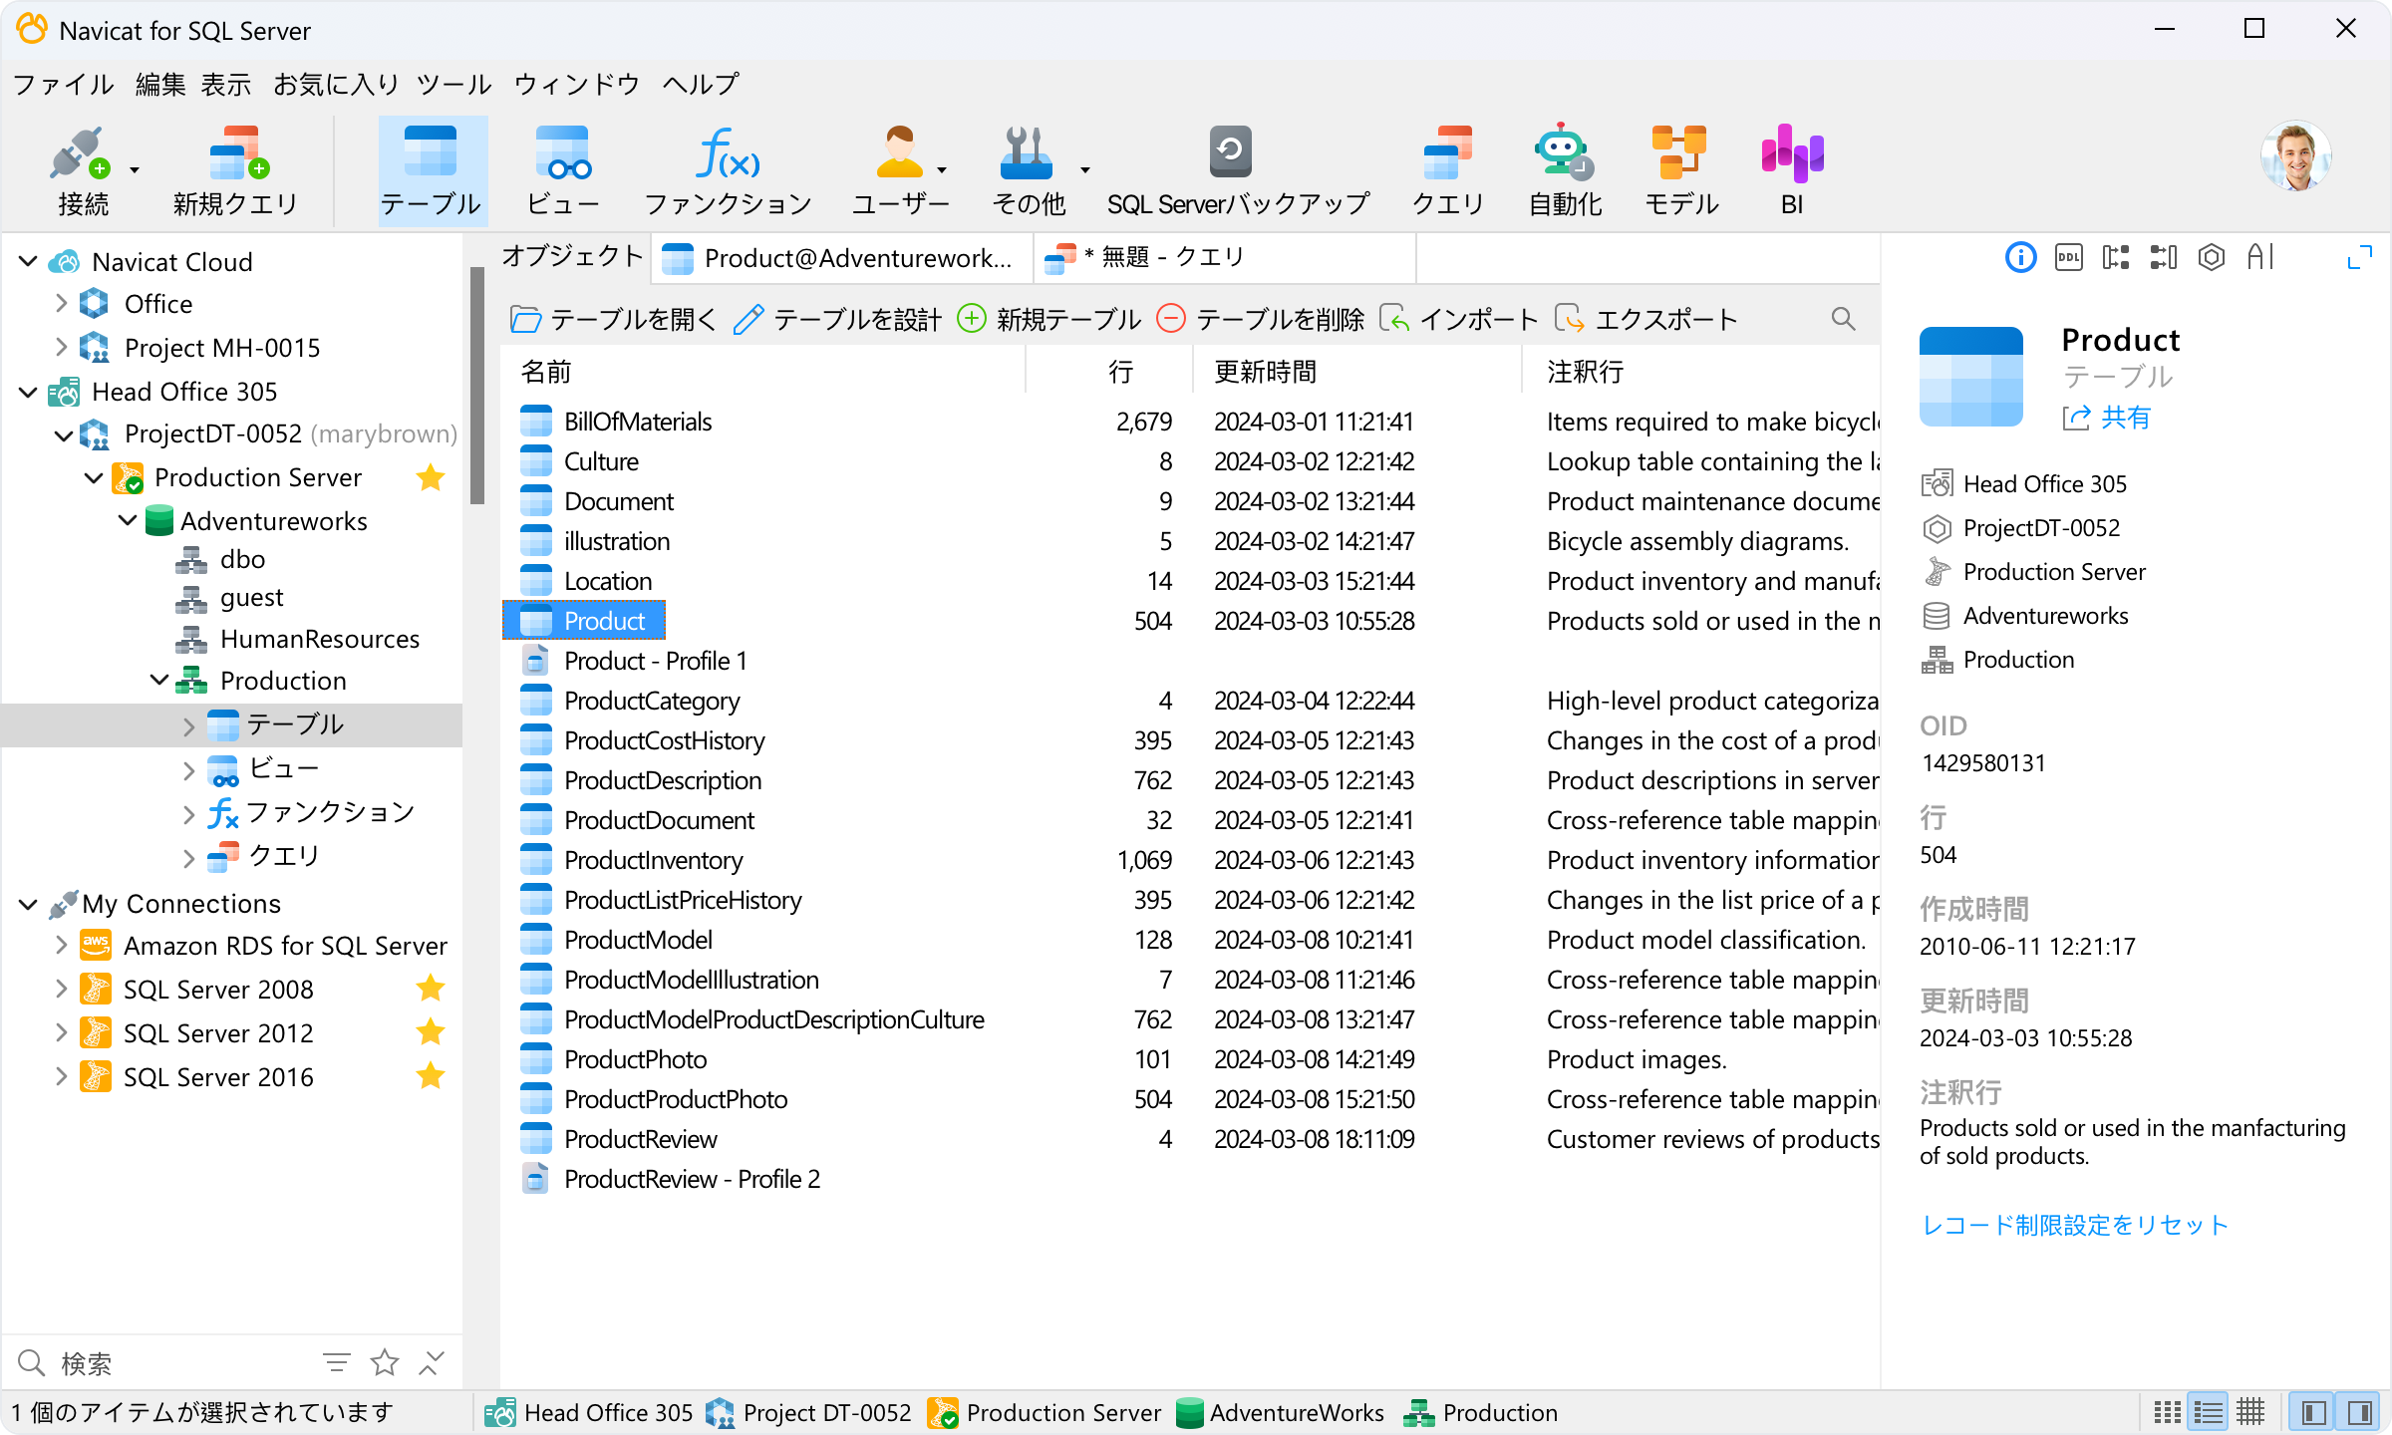Viewport: 2392px width, 1435px height.
Task: Switch to the オブジェクト tab
Action: [572, 257]
